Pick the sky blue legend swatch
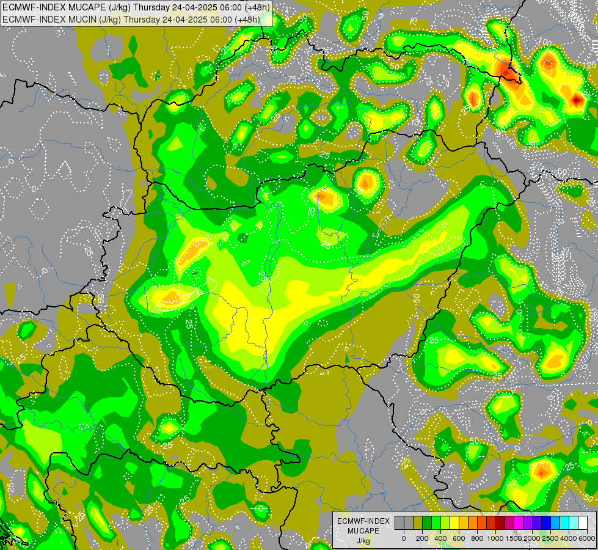 pos(556,523)
